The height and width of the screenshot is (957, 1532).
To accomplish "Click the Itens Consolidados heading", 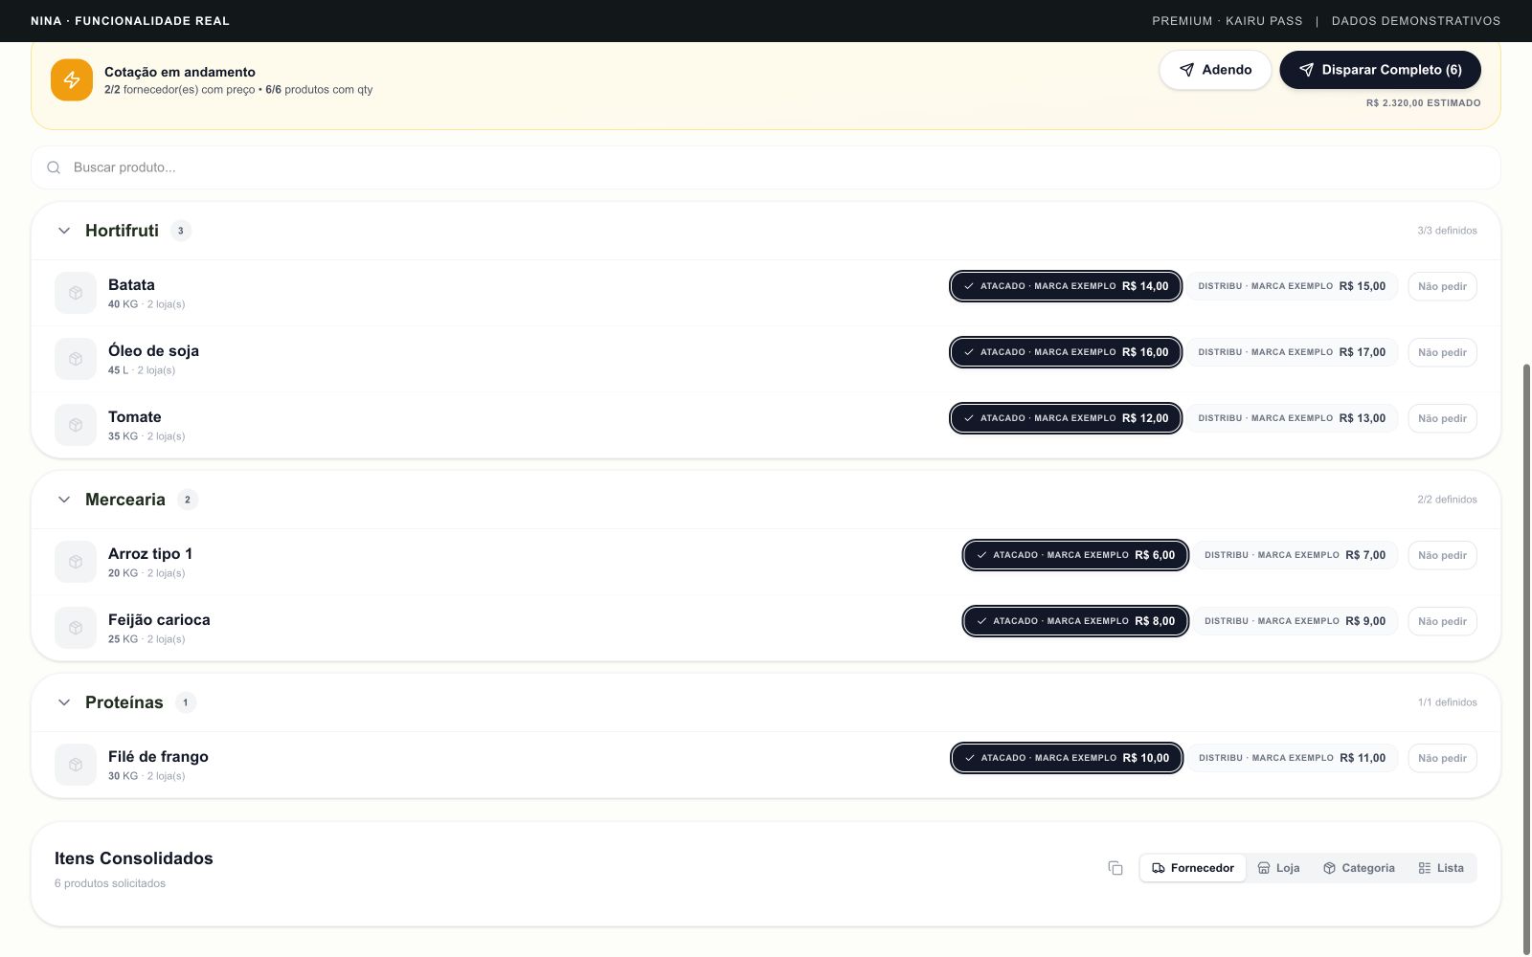I will (x=134, y=858).
